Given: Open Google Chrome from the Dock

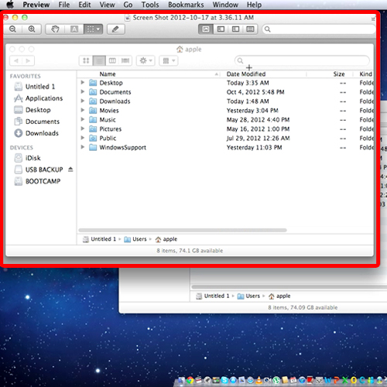Looking at the screenshot, I should pyautogui.click(x=190, y=380).
